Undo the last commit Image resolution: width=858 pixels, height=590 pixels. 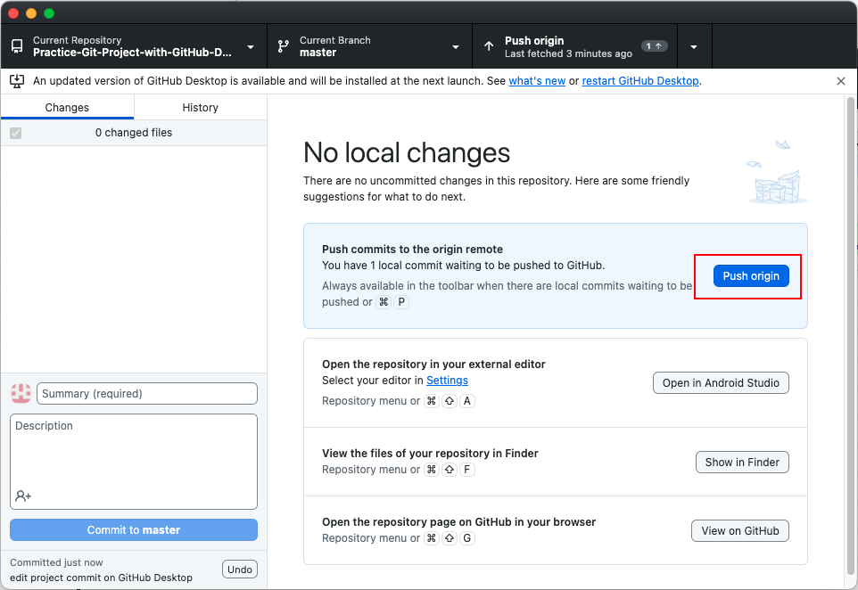click(240, 570)
